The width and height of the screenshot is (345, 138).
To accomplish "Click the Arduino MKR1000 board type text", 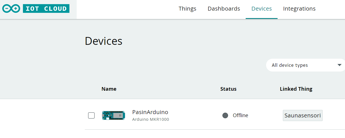I will 151,119.
